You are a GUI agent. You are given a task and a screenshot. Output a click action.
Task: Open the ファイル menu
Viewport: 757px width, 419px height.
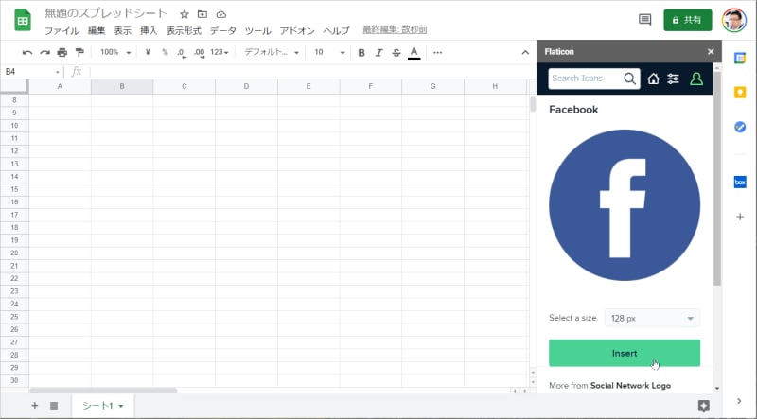(62, 31)
